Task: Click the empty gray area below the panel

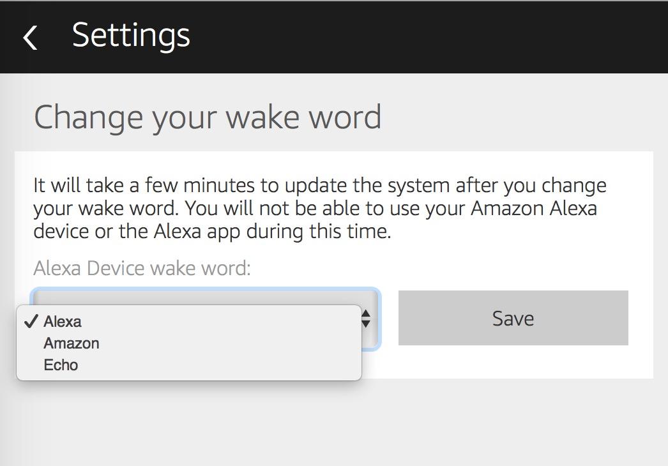Action: point(332,421)
